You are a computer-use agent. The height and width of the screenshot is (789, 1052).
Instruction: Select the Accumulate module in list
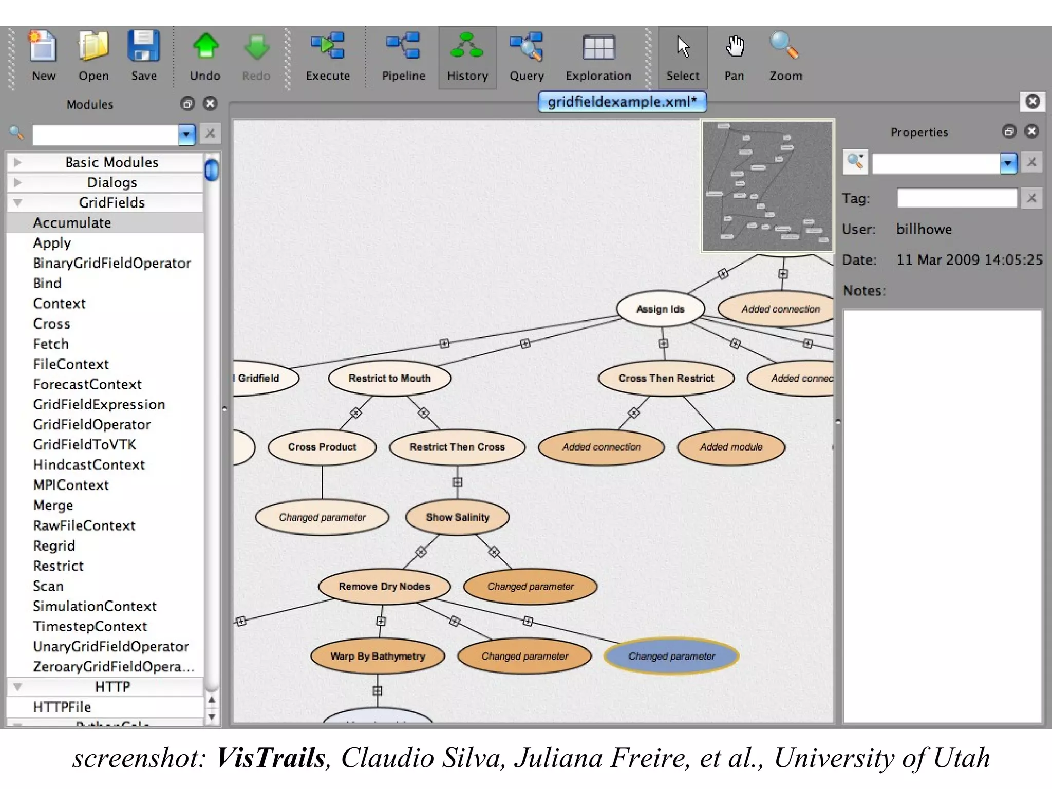point(72,223)
